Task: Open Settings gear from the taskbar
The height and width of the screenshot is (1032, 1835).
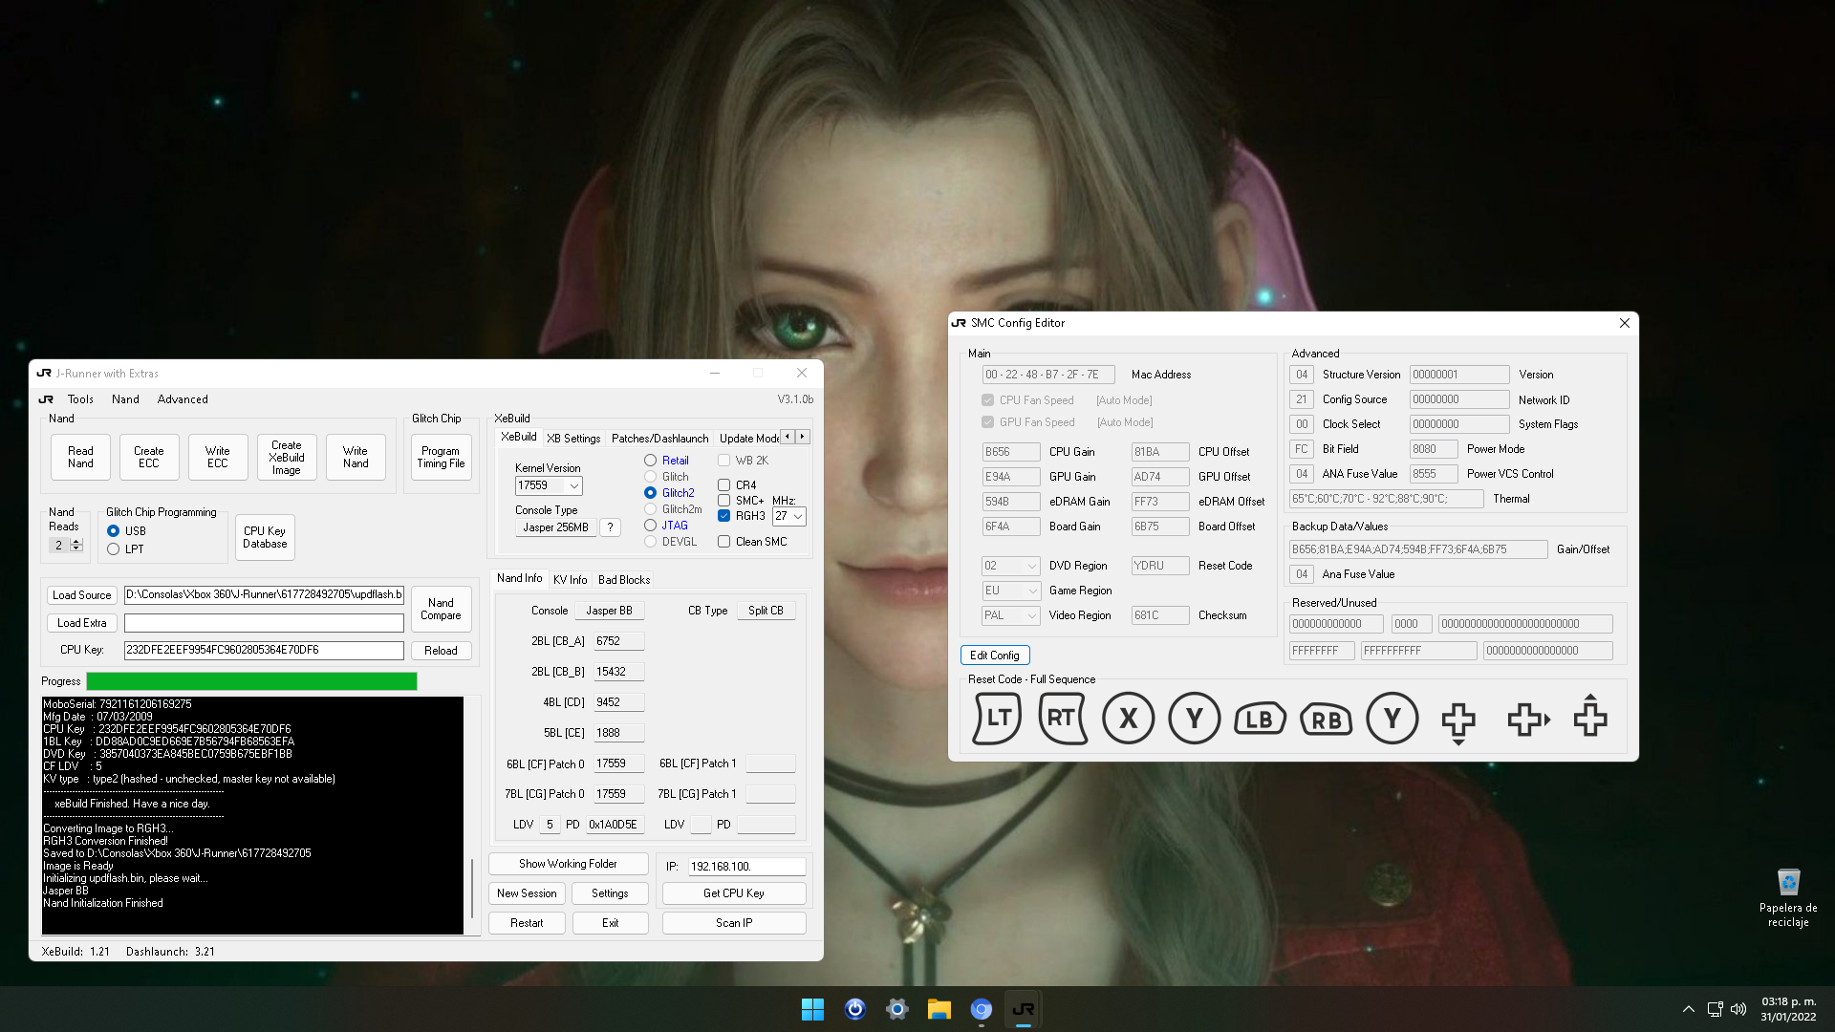Action: [x=896, y=1009]
